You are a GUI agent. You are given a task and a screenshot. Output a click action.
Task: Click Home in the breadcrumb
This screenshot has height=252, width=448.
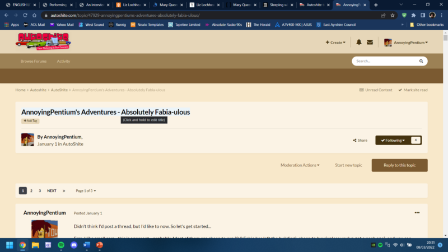pyautogui.click(x=20, y=90)
